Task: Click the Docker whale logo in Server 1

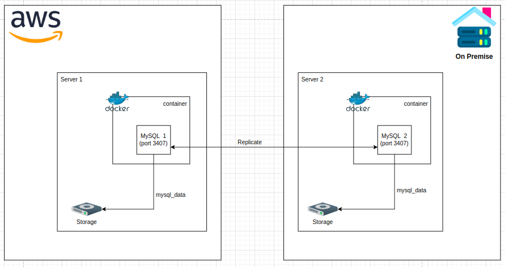Action: (117, 102)
